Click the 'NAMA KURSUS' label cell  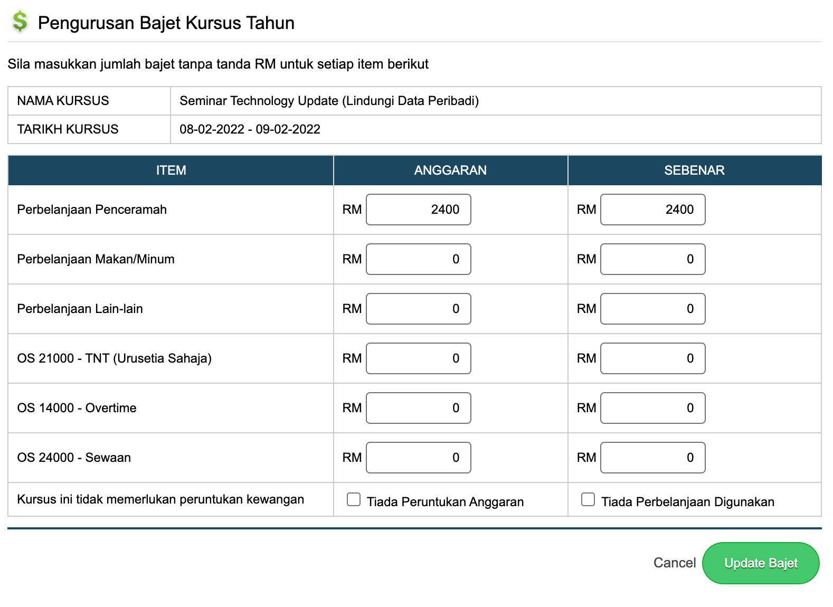[89, 101]
